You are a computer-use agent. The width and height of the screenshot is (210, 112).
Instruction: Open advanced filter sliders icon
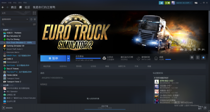click(34, 24)
